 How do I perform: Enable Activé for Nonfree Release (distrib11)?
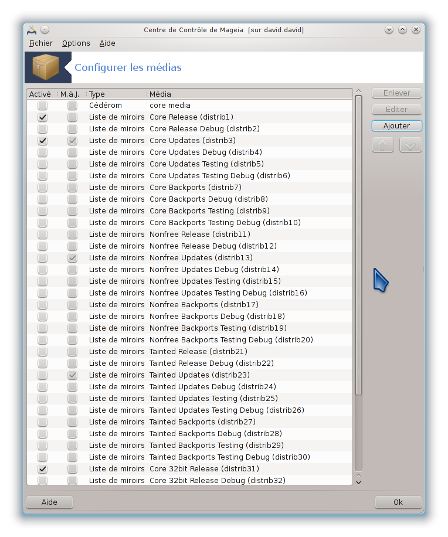click(x=42, y=234)
